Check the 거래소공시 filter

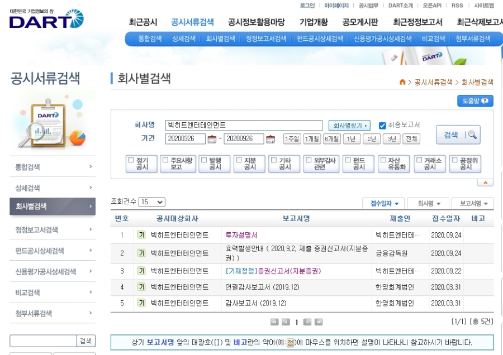419,160
